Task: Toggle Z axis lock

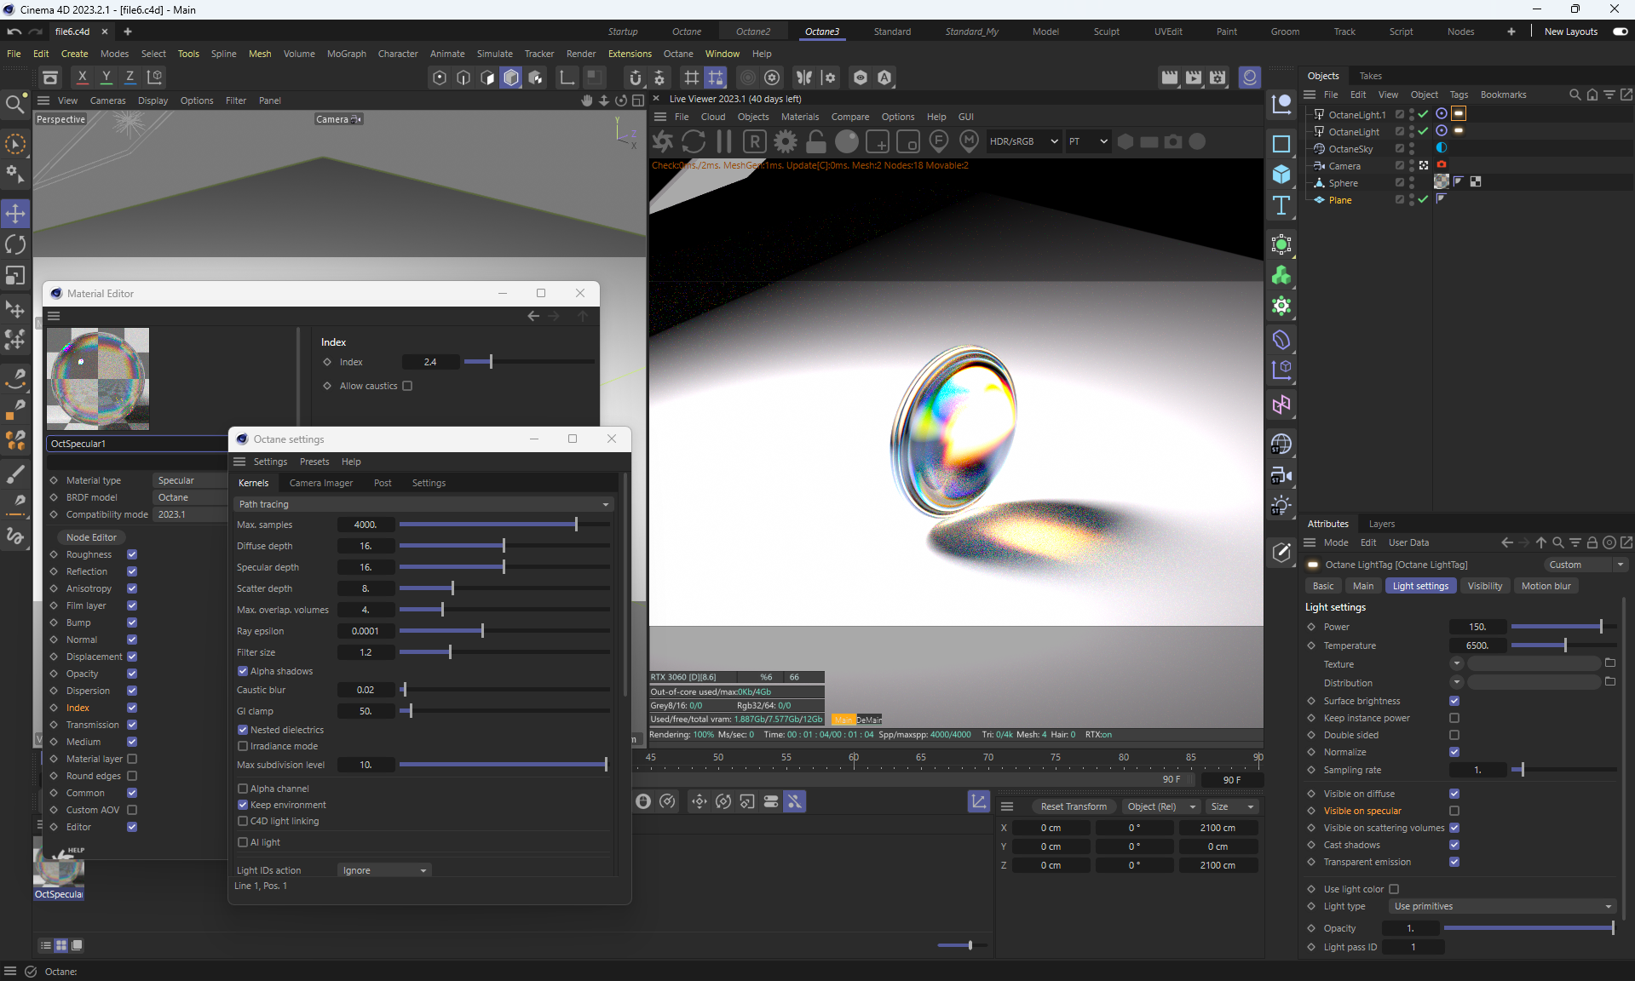Action: [x=130, y=77]
